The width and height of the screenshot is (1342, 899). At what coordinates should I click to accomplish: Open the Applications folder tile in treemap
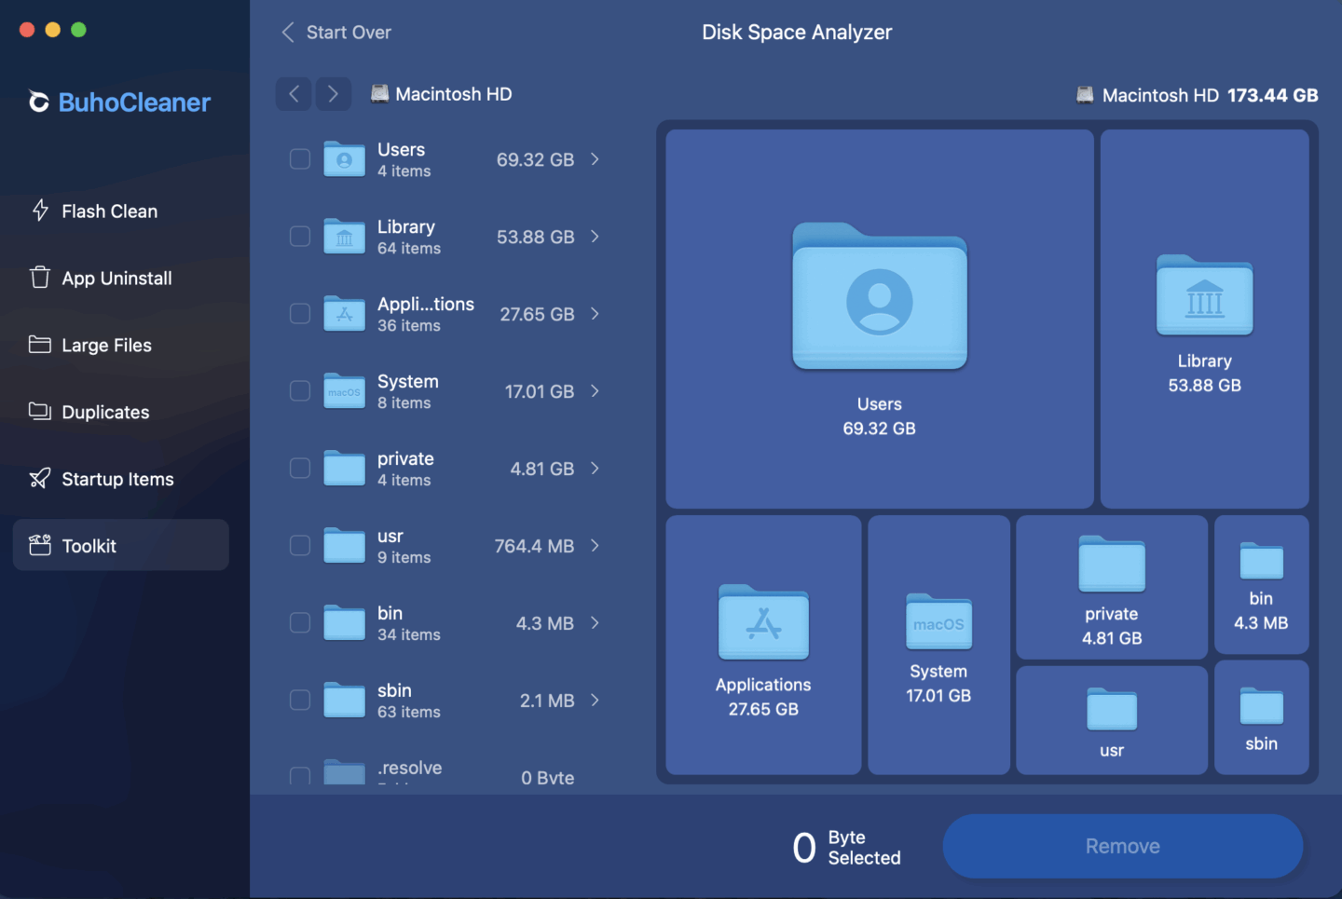click(763, 646)
